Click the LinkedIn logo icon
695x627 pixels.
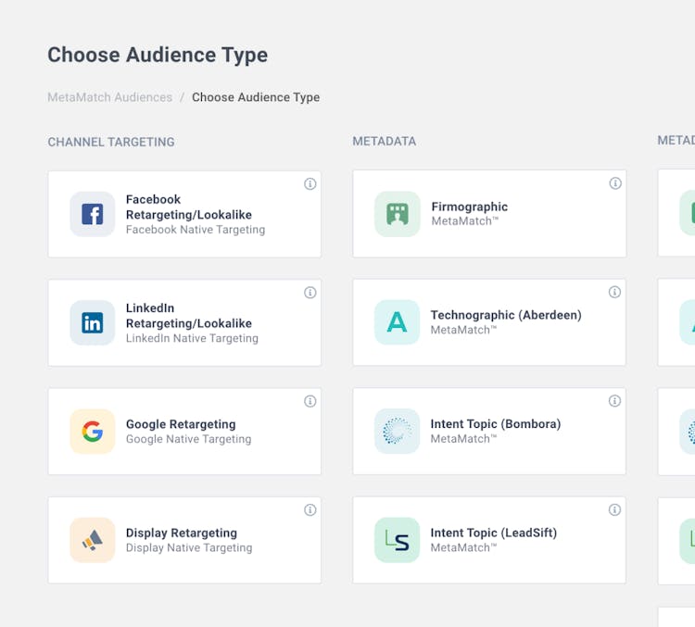(93, 322)
